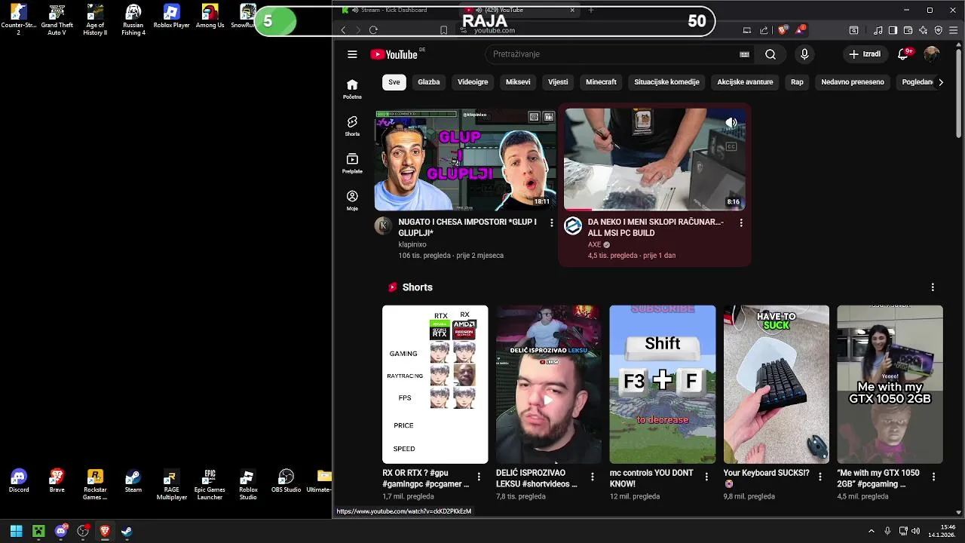
Task: Go to Početna in the YouTube sidebar
Action: click(x=352, y=89)
